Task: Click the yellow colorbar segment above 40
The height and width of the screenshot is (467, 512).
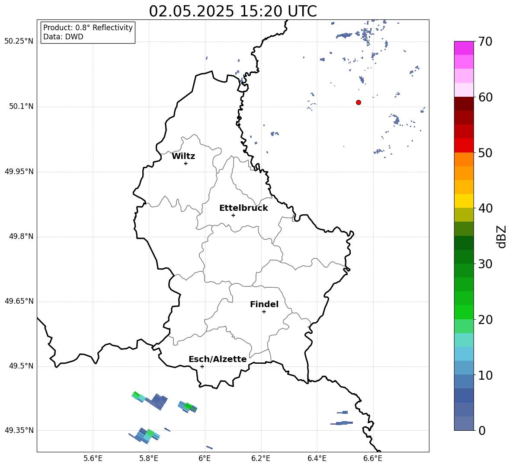Action: pyautogui.click(x=464, y=201)
